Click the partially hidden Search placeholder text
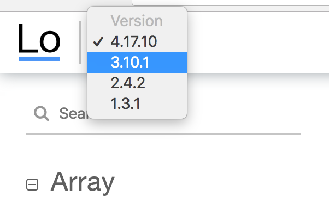 pyautogui.click(x=73, y=113)
